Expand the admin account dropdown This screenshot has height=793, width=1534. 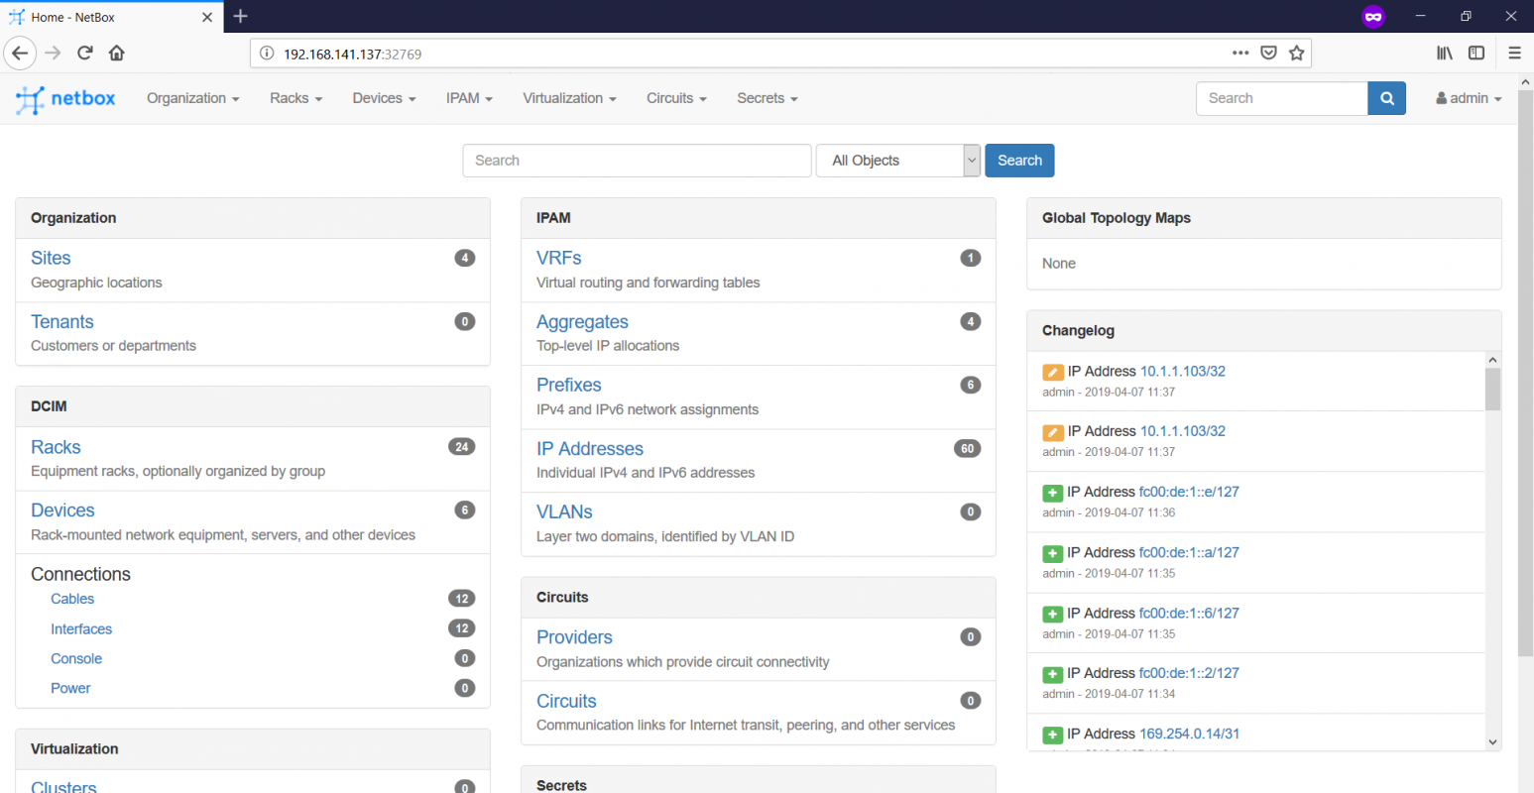tap(1469, 98)
